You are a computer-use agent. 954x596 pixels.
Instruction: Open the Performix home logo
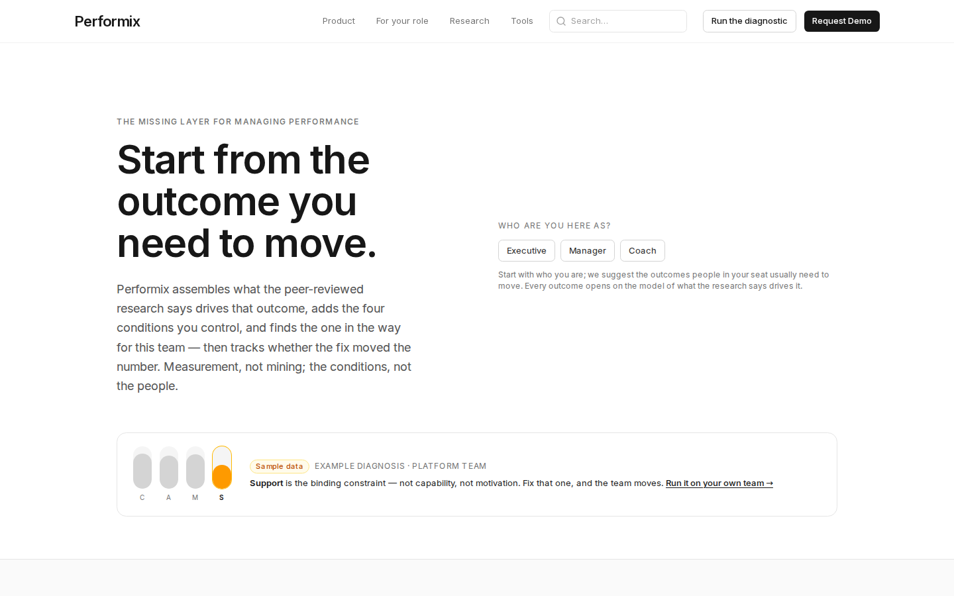(x=107, y=21)
